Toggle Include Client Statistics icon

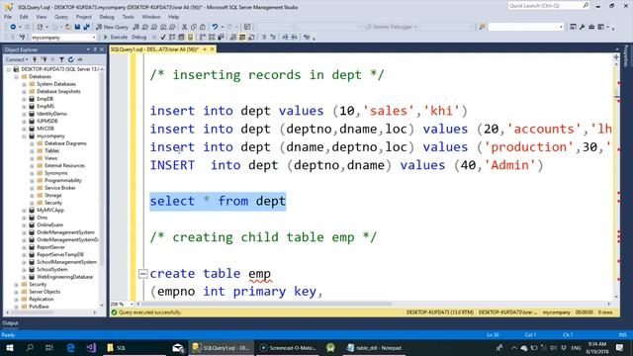(x=221, y=38)
